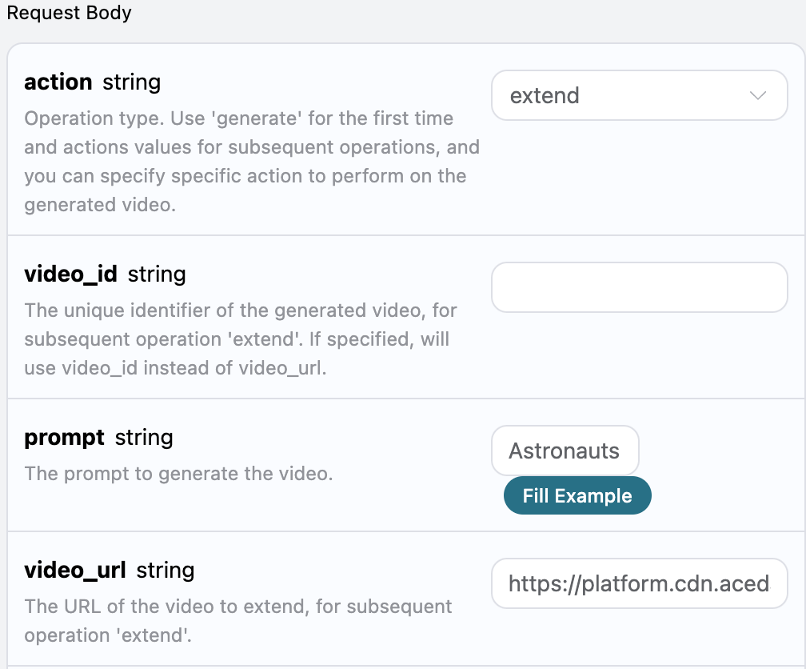Click the 'URL of the video to extend' description
The image size is (806, 669).
(x=238, y=621)
